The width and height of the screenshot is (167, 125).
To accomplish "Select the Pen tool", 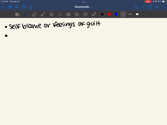I will tap(26, 14).
